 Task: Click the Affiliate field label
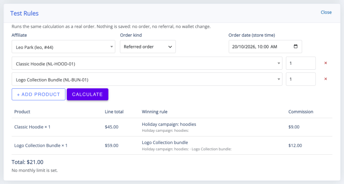(x=20, y=35)
